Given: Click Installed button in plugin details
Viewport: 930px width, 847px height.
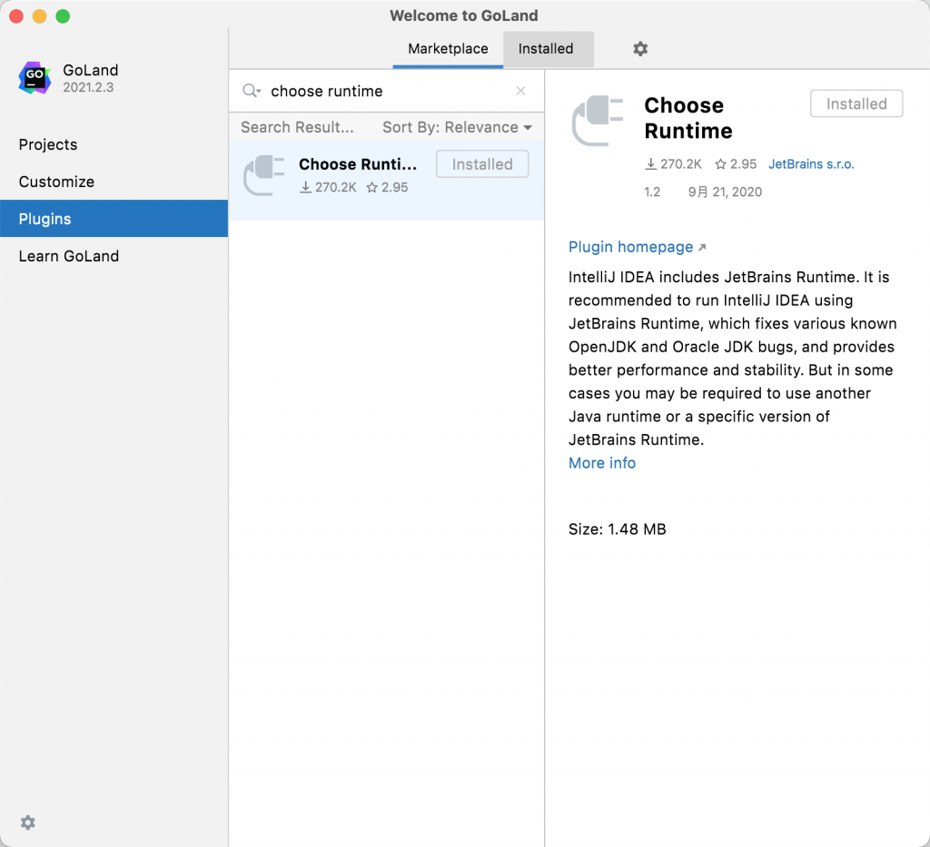Looking at the screenshot, I should [x=856, y=103].
